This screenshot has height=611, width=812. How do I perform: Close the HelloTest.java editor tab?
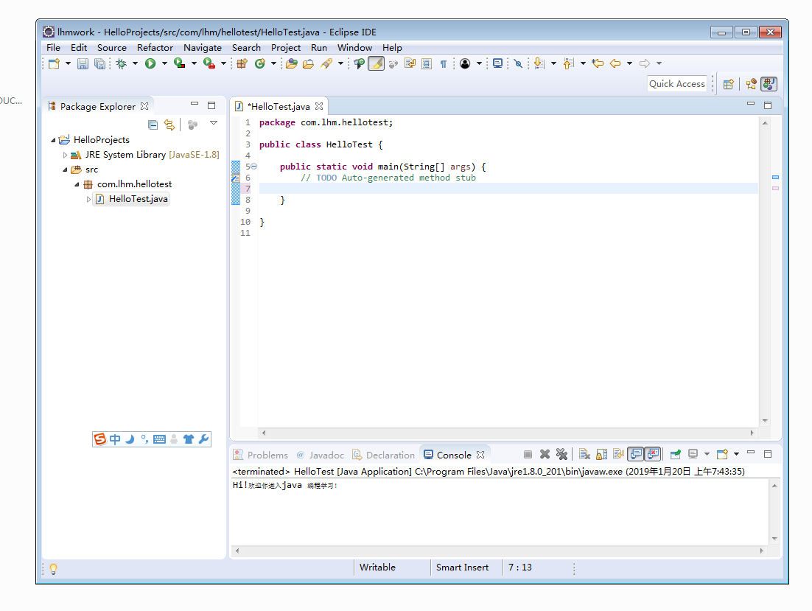pos(319,106)
